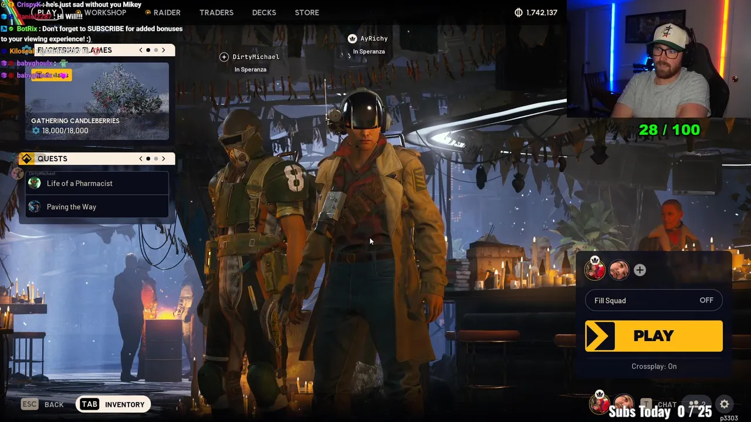Click the bottom bar squad leader avatar
Viewport: 751px width, 422px height.
pos(599,403)
